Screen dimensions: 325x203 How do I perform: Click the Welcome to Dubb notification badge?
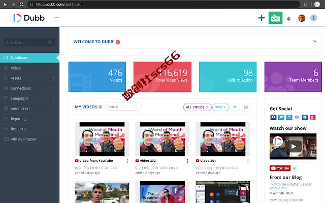click(x=118, y=42)
